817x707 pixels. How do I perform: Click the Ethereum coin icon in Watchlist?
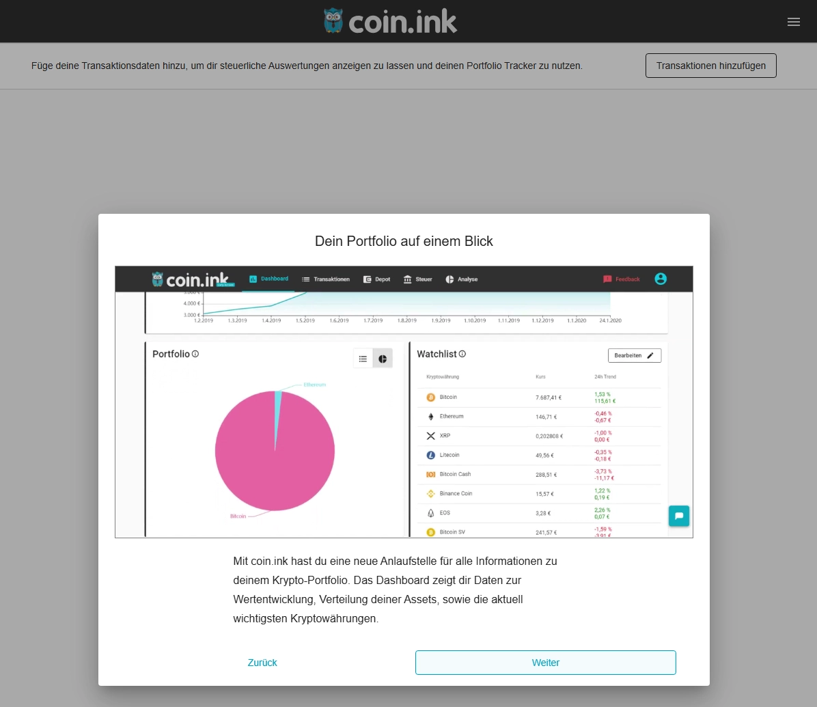point(430,417)
